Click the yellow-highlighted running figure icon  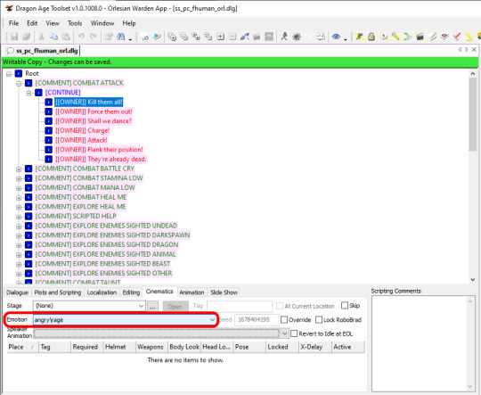(x=359, y=37)
